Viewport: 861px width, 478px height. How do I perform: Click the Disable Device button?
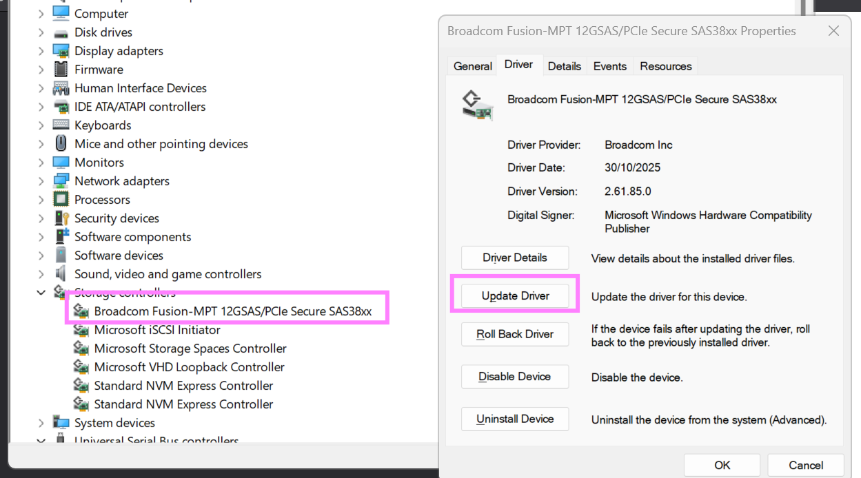click(x=514, y=377)
